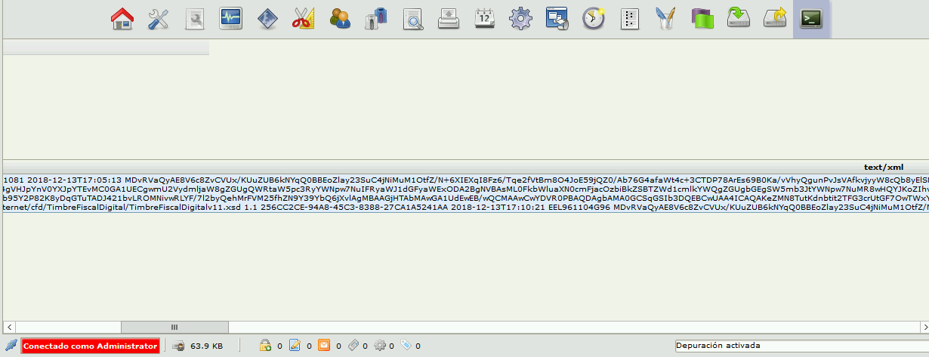The image size is (929, 357).
Task: Open the users group icon
Action: click(x=340, y=19)
